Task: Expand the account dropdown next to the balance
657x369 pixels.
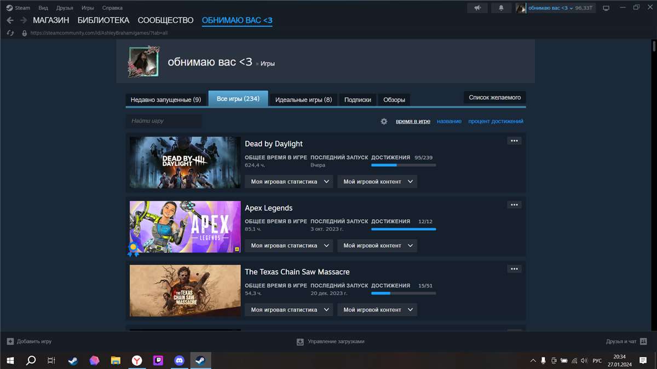Action: click(571, 8)
